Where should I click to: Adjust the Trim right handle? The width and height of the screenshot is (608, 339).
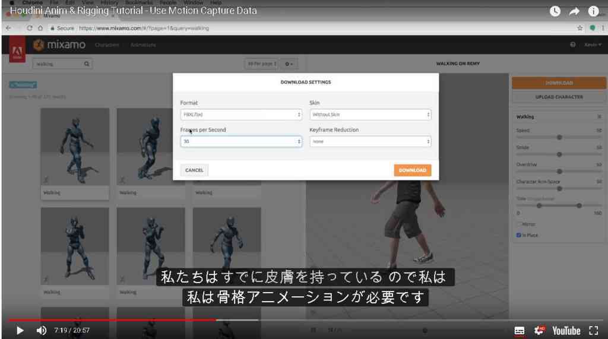pyautogui.click(x=579, y=205)
